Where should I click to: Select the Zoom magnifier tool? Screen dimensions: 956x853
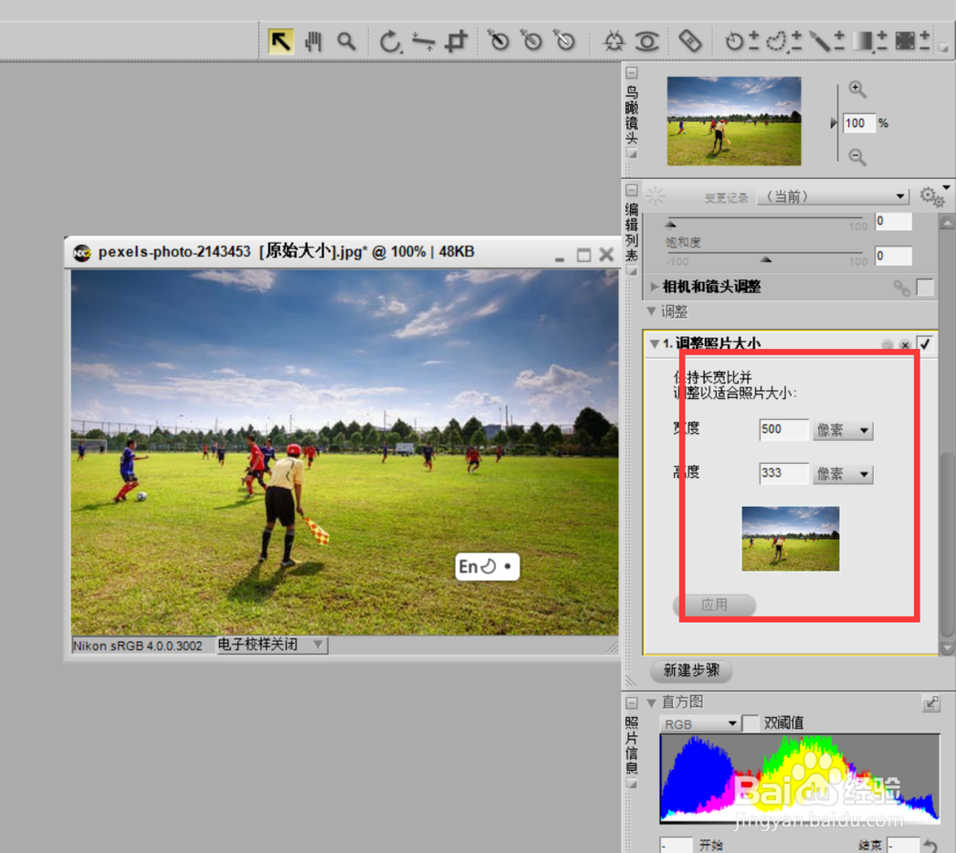[346, 41]
